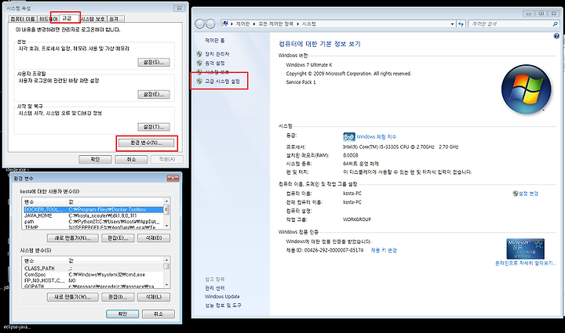Switch to the 시스템 보호 tab

[x=93, y=19]
